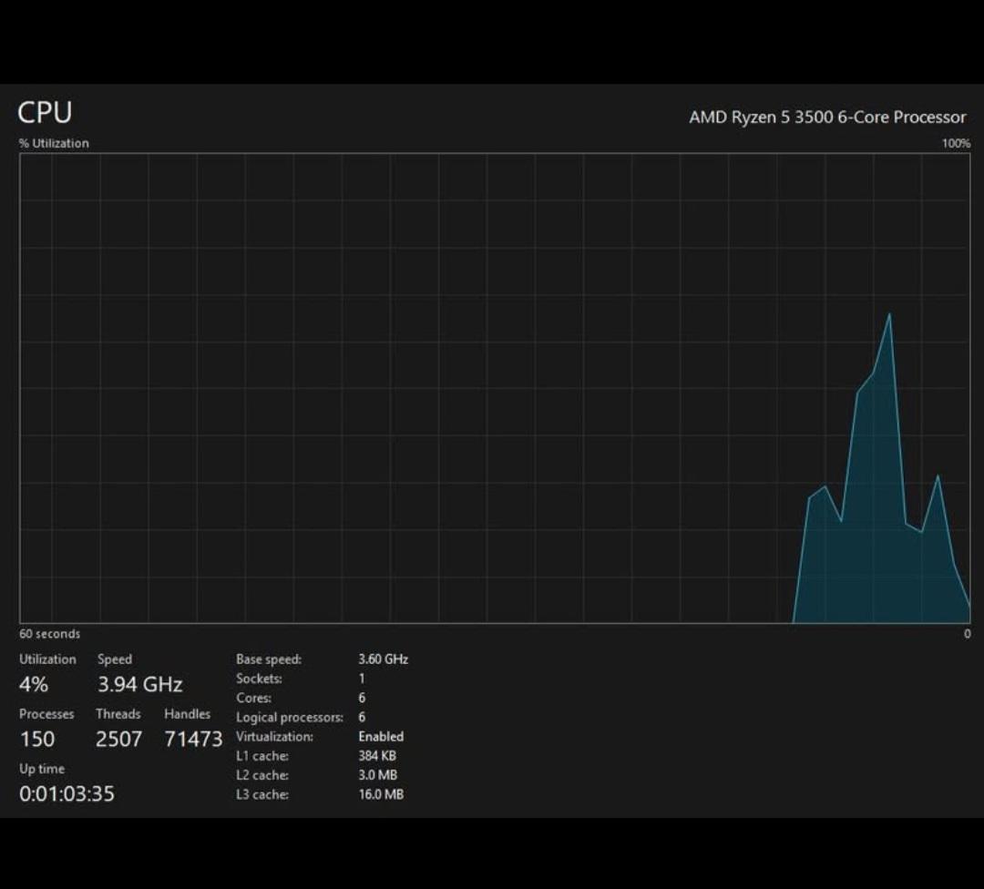Click the tallest peak in the utilization graph
Screen dimensions: 984x889
[x=889, y=314]
